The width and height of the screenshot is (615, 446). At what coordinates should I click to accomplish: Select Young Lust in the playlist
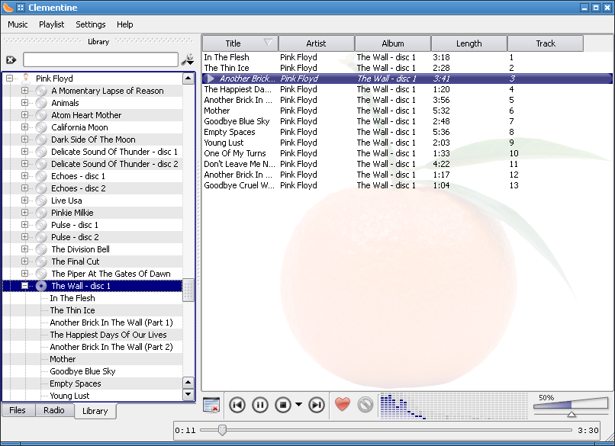click(x=407, y=143)
